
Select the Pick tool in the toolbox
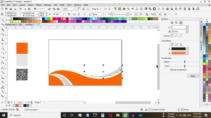[2, 20]
